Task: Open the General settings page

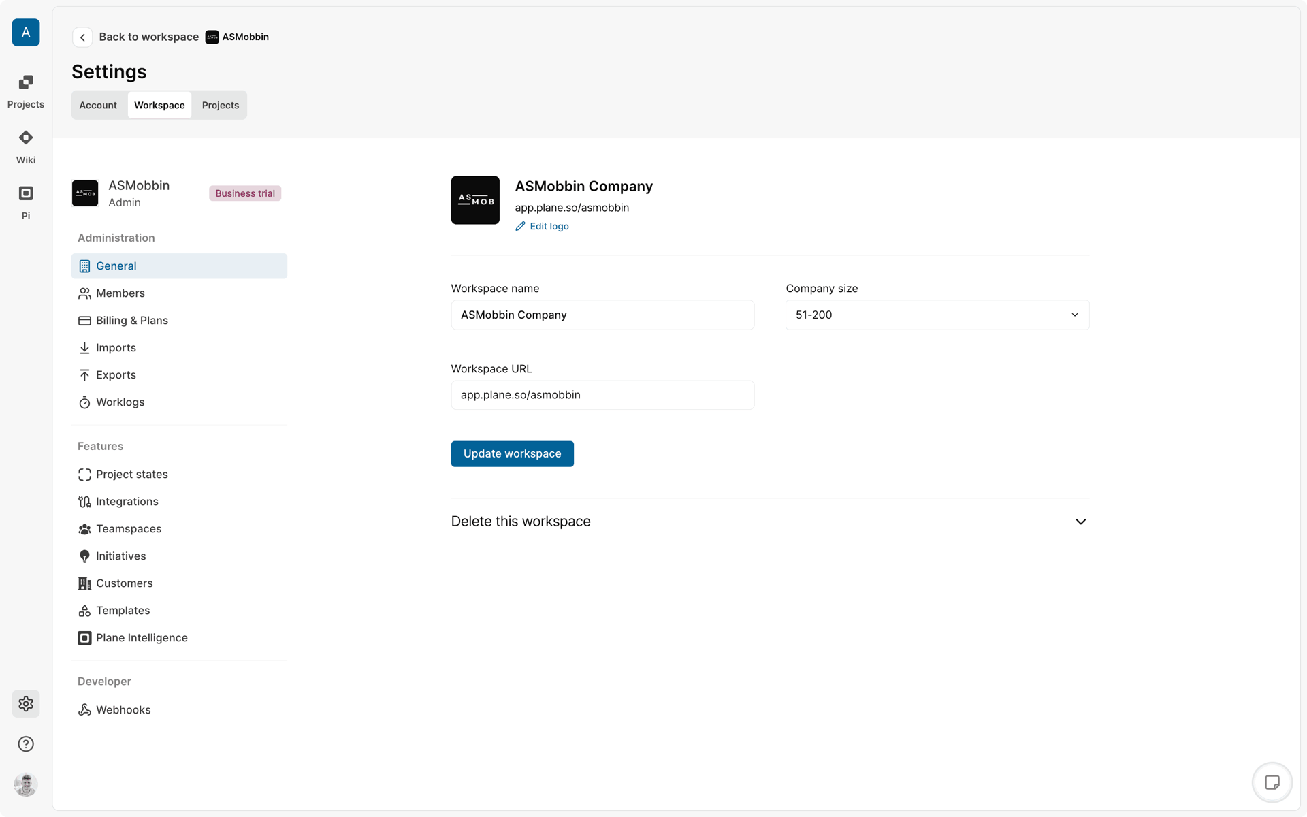Action: tap(179, 266)
